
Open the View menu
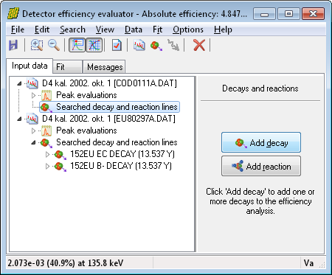105,29
